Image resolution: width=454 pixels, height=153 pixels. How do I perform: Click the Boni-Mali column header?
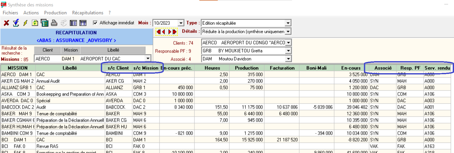[x=317, y=68]
